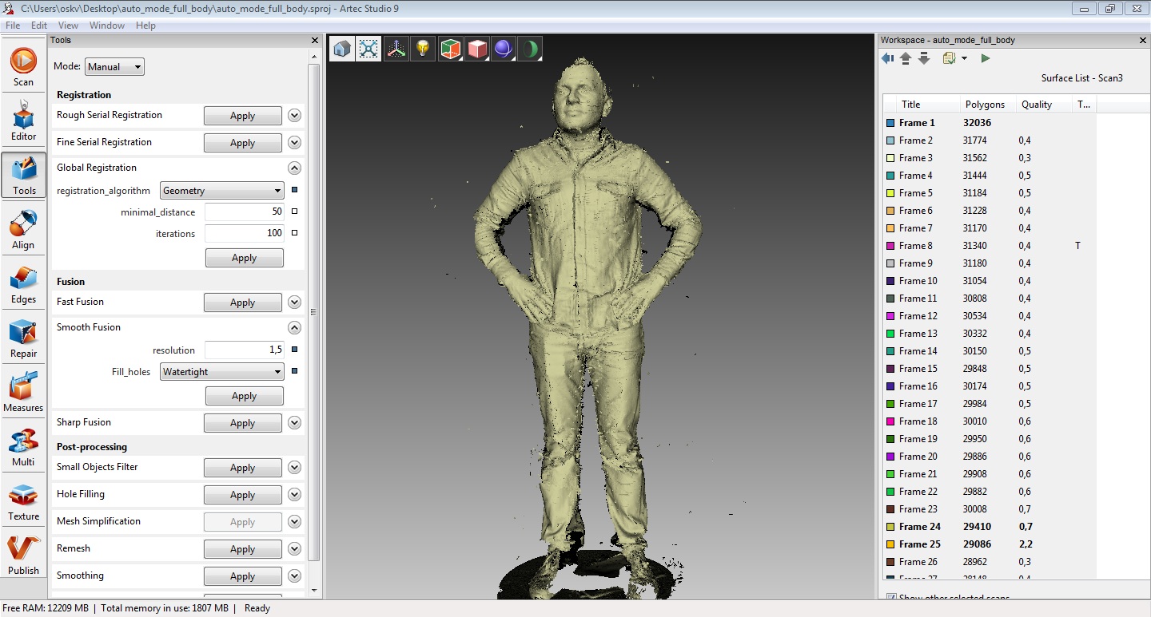Screen dimensions: 1151x617
Task: Expand Remesh options
Action: point(294,549)
